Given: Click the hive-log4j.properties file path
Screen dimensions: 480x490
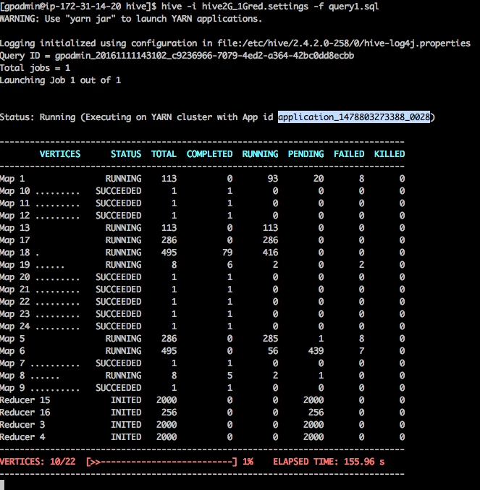Looking at the screenshot, I should 344,43.
